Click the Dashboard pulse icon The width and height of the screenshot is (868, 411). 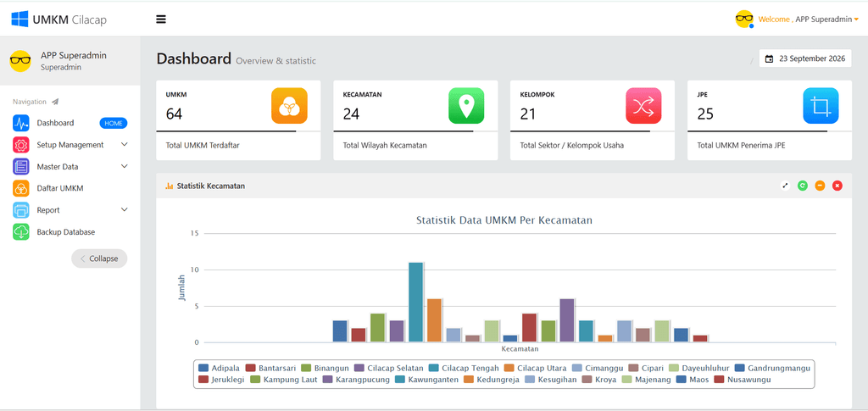click(x=21, y=123)
